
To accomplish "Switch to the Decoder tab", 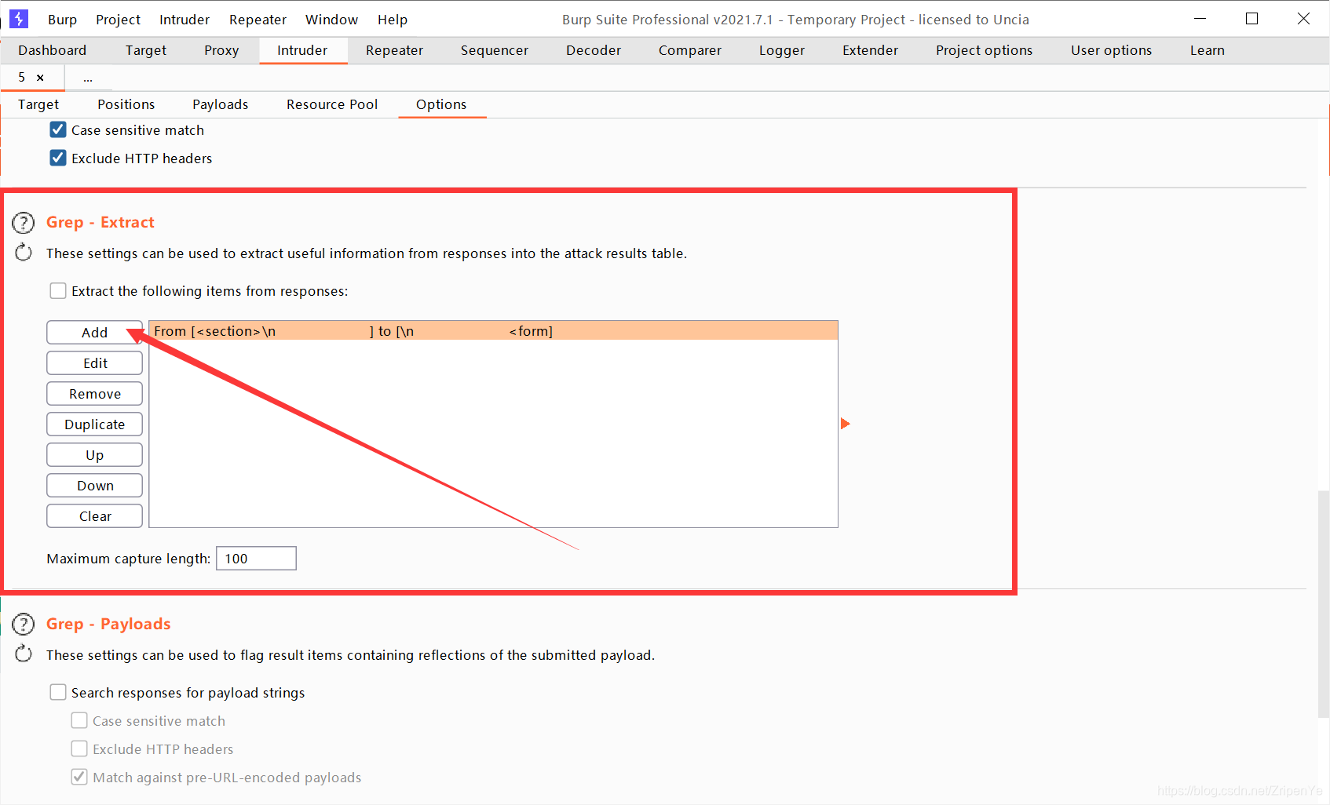I will pos(594,50).
